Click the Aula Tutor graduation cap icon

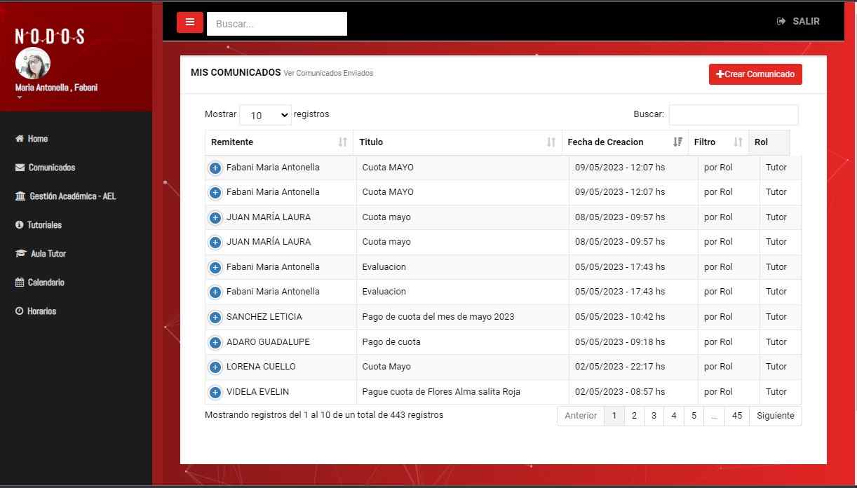(x=20, y=254)
